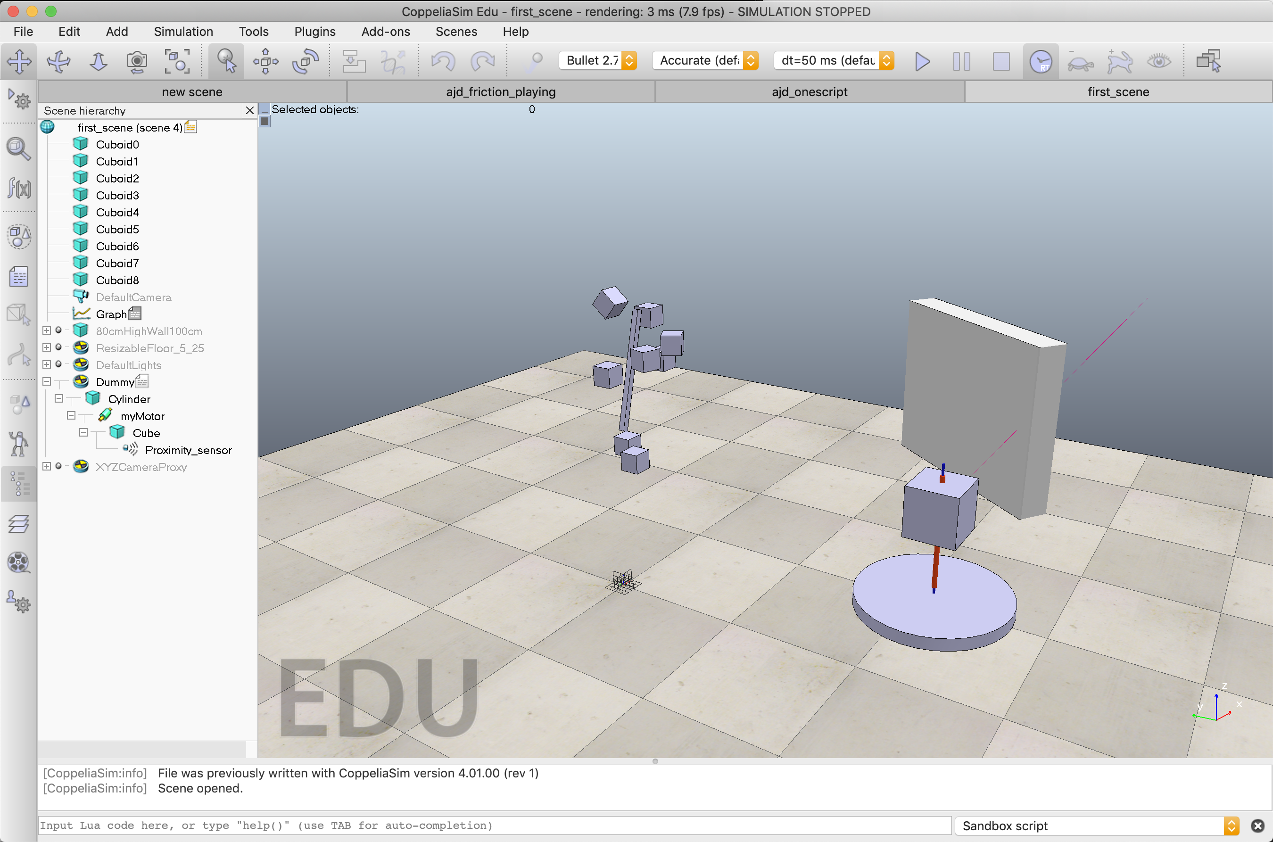
Task: Activate the object shift/translate tool
Action: (x=265, y=61)
